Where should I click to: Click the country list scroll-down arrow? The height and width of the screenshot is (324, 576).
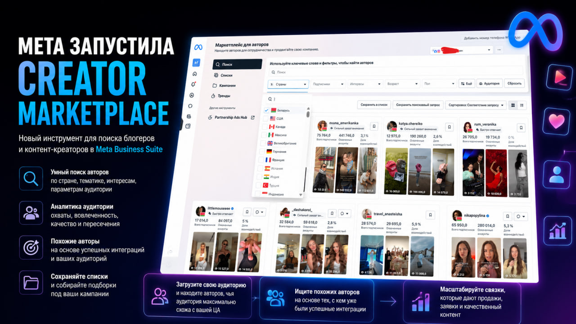[301, 195]
